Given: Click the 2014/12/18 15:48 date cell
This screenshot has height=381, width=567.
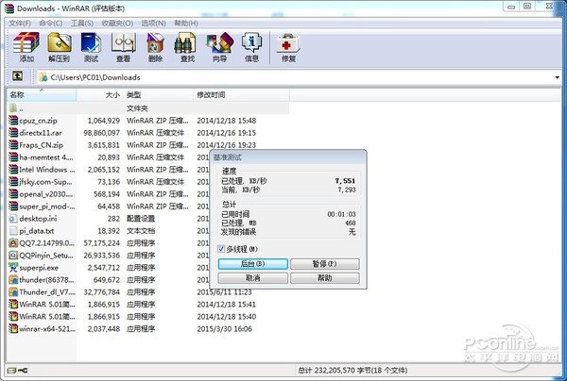Looking at the screenshot, I should pyautogui.click(x=227, y=121).
